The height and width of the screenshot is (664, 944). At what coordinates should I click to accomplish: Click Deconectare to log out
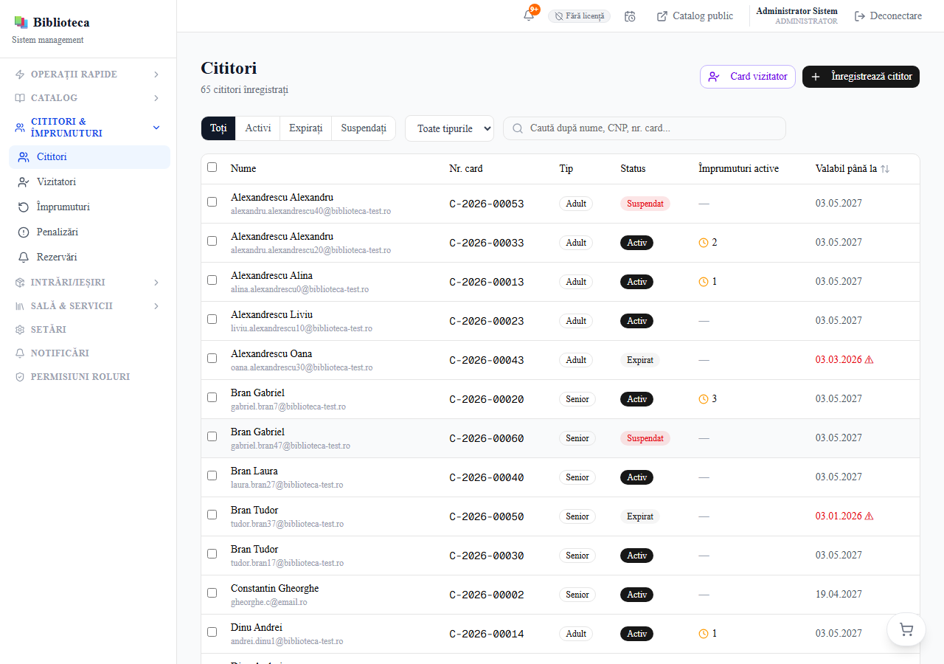coord(888,16)
